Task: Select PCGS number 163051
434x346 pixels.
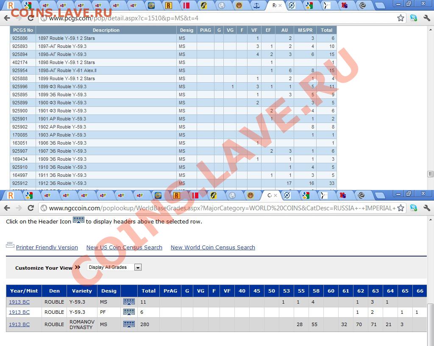Action: [20, 143]
